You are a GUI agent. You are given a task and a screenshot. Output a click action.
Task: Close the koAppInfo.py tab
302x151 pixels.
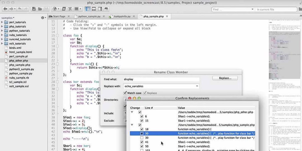(x=134, y=17)
